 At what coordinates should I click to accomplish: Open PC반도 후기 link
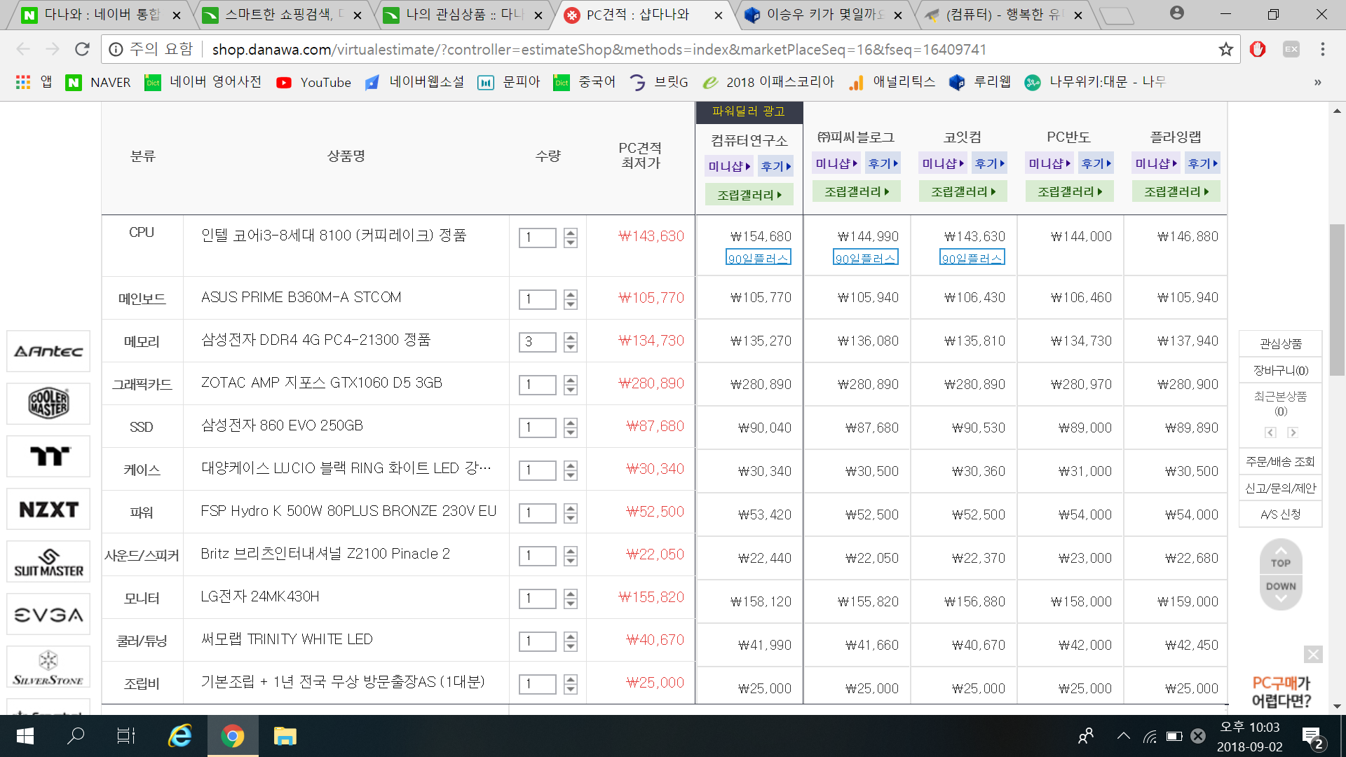(1096, 163)
